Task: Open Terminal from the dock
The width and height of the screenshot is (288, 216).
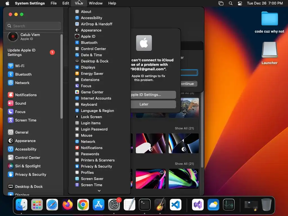Action: coord(145,204)
